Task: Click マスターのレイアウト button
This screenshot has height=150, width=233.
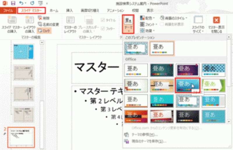Action: click(70, 25)
